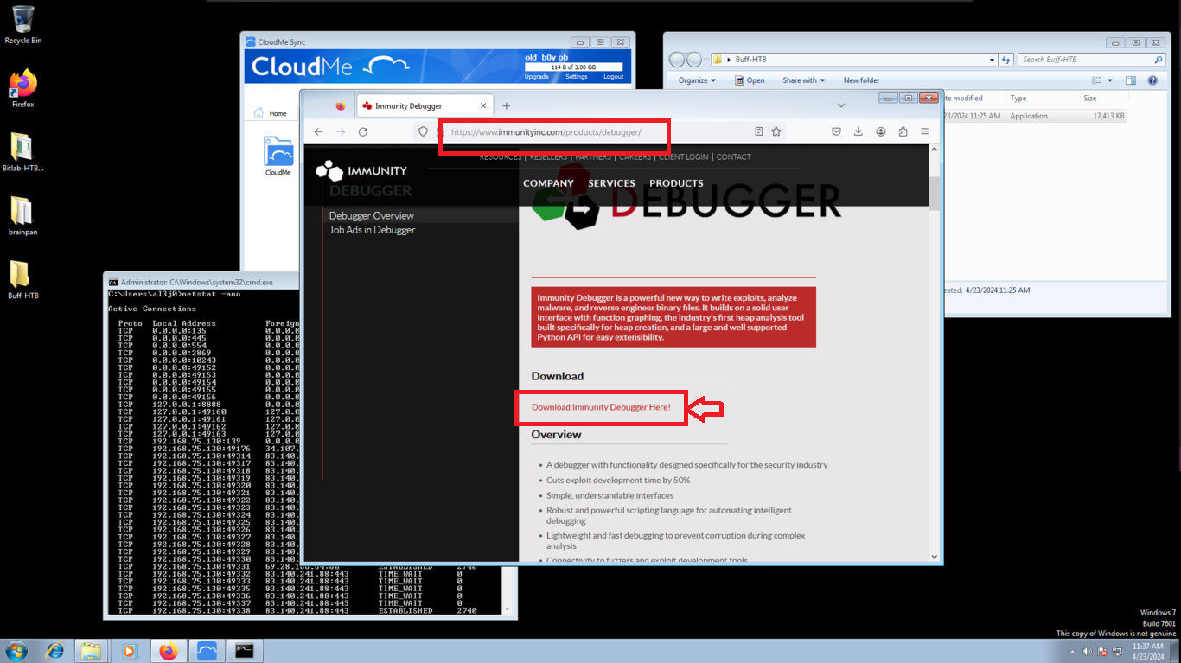Bookmark page with the star icon
Screen dimensions: 1181x663
(776, 131)
